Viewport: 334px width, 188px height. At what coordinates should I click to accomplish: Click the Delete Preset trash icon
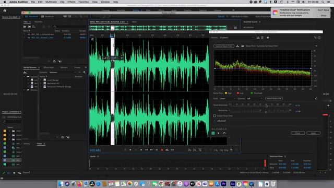point(262,38)
